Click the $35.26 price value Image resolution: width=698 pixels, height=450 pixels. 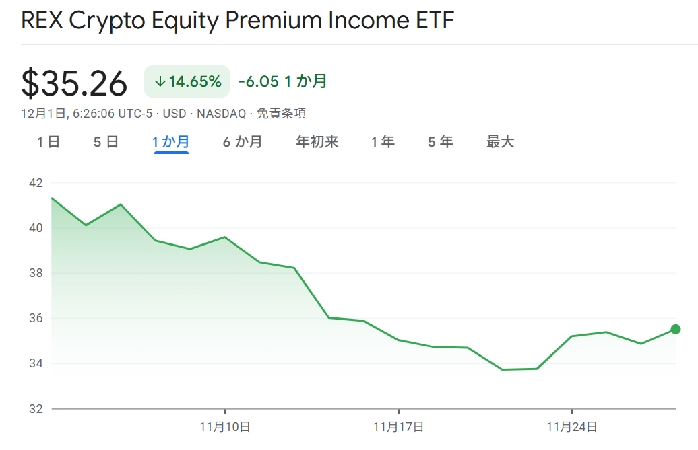(74, 83)
